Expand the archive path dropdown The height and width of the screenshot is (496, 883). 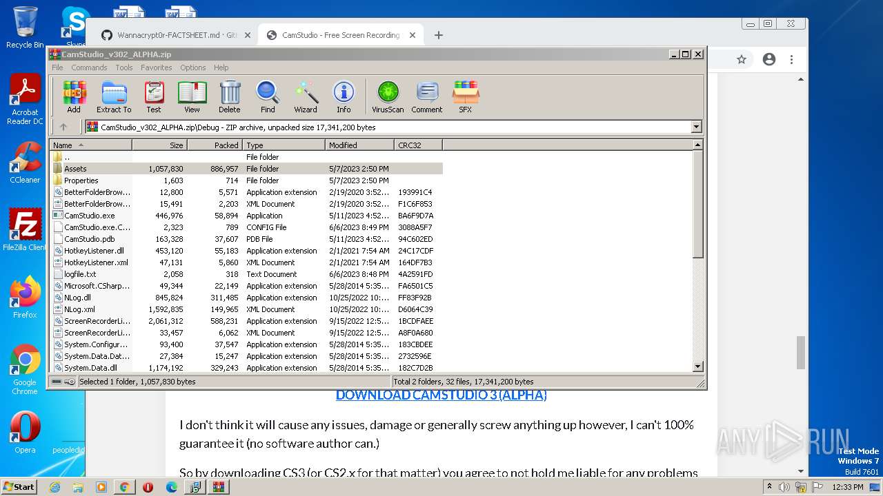click(x=696, y=127)
